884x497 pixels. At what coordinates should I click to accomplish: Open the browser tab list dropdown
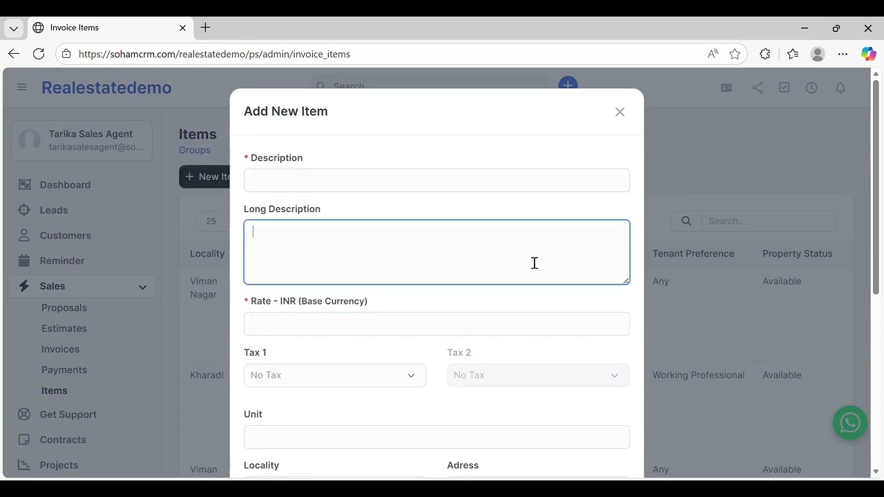click(14, 28)
